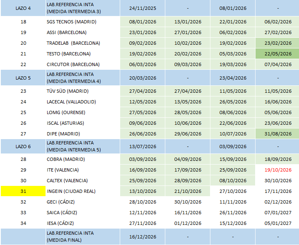Select date 18/09/2026 in COBRA row

[x=277, y=159]
